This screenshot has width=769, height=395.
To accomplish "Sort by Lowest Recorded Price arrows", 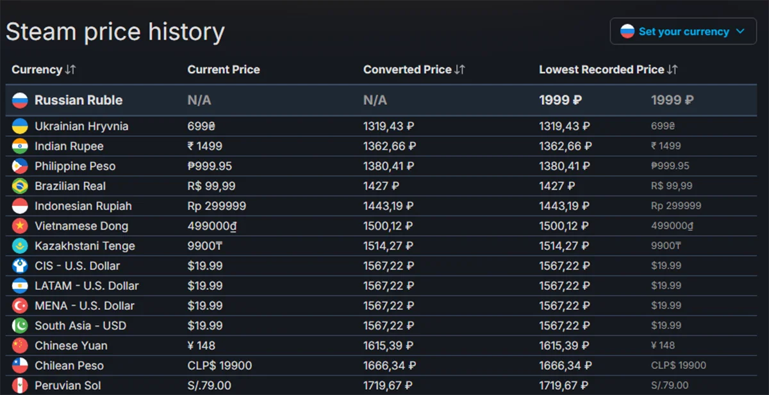I will 672,70.
